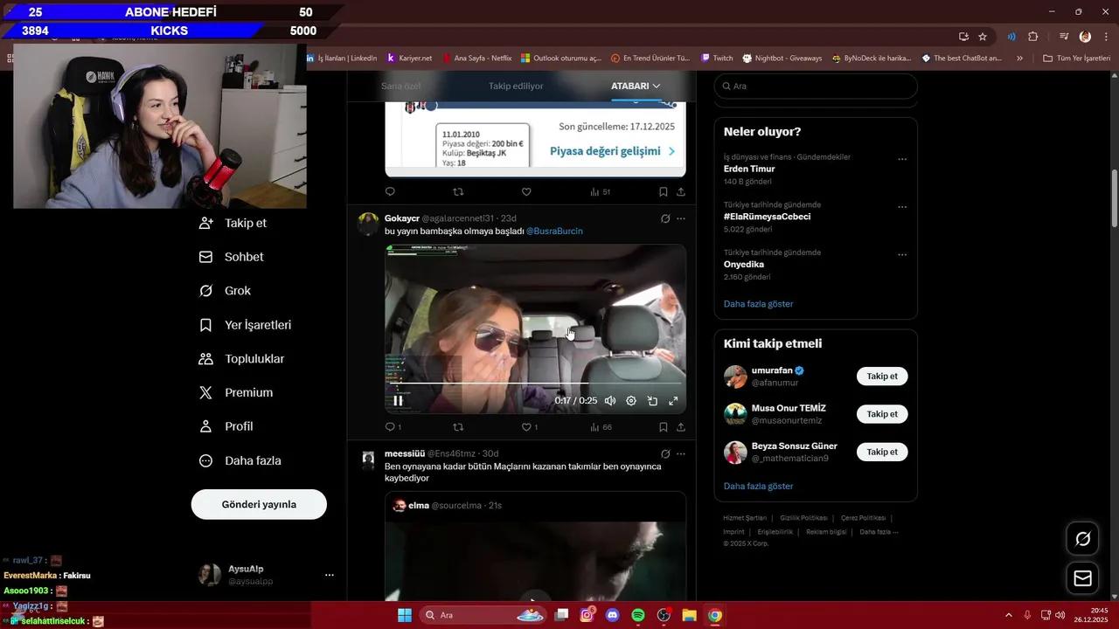
Task: Open @BusraBurcin mention link
Action: [554, 231]
